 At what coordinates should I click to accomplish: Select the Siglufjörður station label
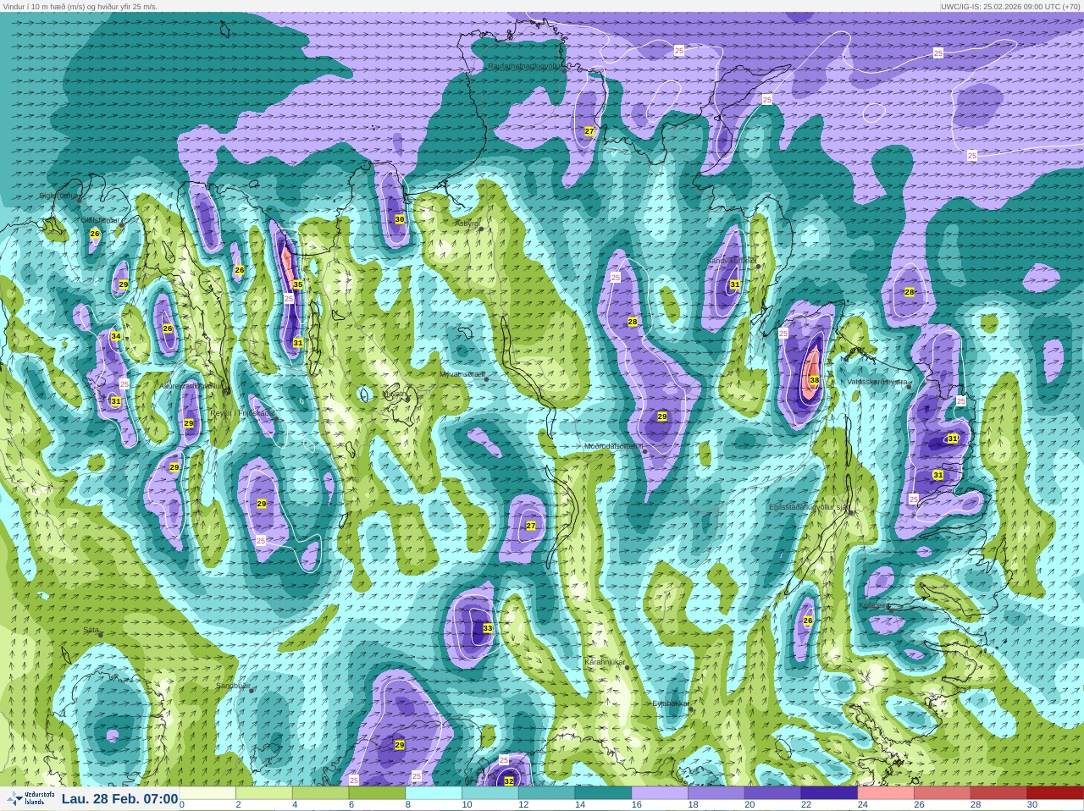click(x=58, y=196)
